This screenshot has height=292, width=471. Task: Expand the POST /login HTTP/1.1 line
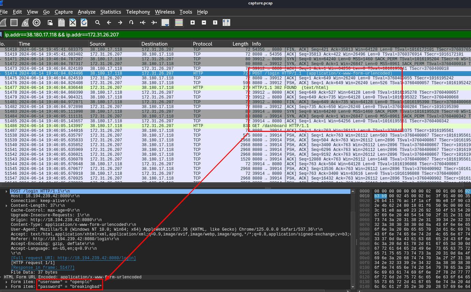[x=7, y=191]
